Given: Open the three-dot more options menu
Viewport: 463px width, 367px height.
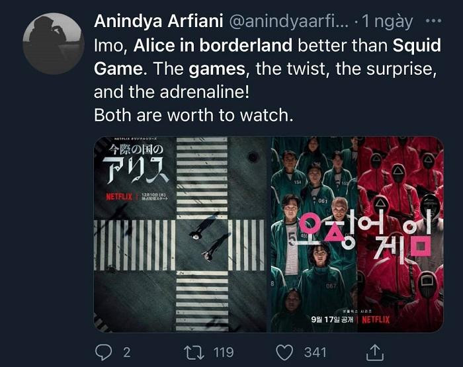Looking at the screenshot, I should [x=433, y=21].
